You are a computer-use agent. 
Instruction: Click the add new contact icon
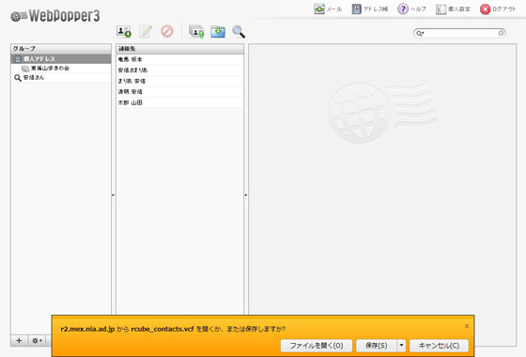pos(123,32)
